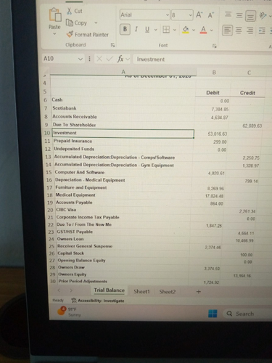Add a new sheet with plus button
Image resolution: width=272 pixels, height=363 pixels.
point(199,292)
